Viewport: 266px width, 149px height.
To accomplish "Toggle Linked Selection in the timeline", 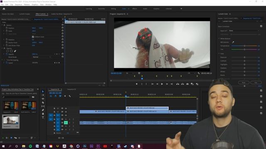I will 60,96.
